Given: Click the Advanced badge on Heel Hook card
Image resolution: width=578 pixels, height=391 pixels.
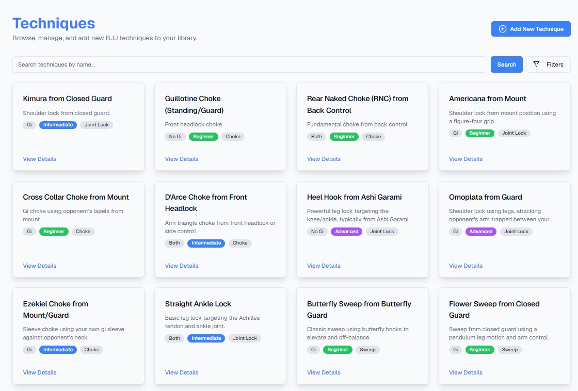Looking at the screenshot, I should [346, 232].
